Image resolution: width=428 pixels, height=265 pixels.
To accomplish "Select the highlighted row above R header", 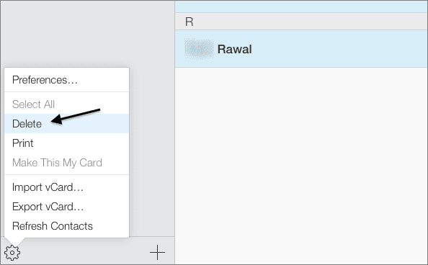I will pos(301,6).
